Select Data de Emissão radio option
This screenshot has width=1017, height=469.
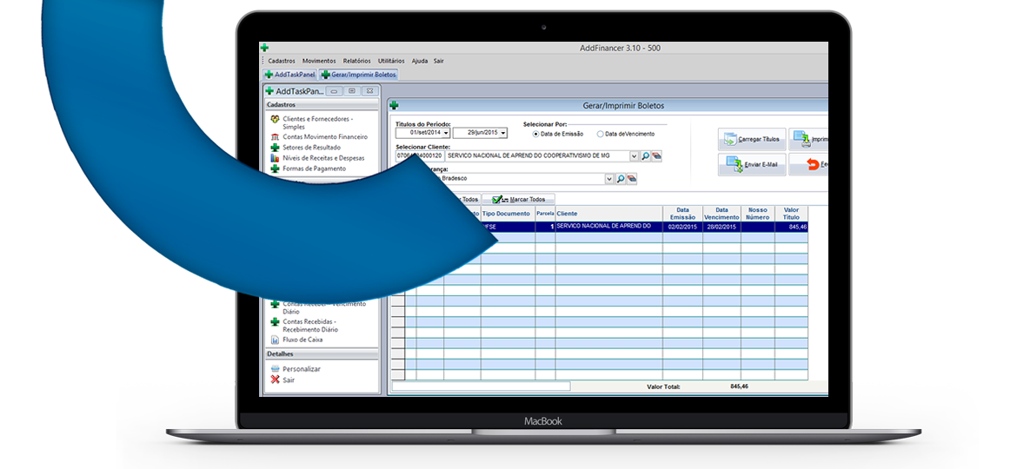coord(535,134)
